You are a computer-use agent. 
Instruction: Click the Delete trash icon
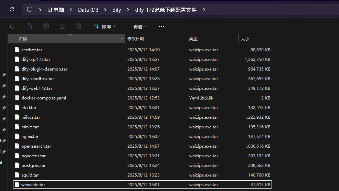(x=79, y=26)
